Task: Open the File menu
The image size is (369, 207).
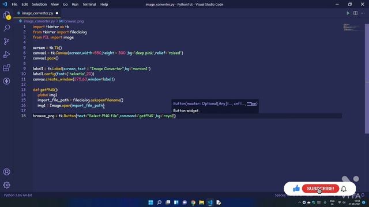Action: [x=14, y=4]
